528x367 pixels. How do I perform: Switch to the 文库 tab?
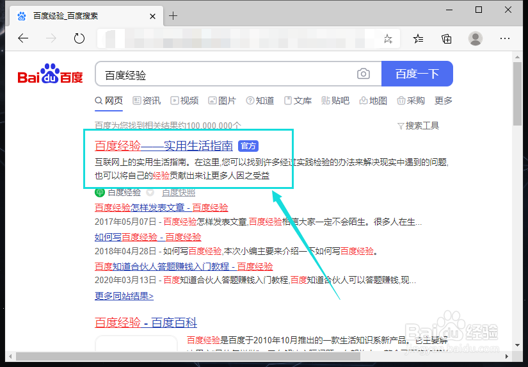[x=298, y=101]
